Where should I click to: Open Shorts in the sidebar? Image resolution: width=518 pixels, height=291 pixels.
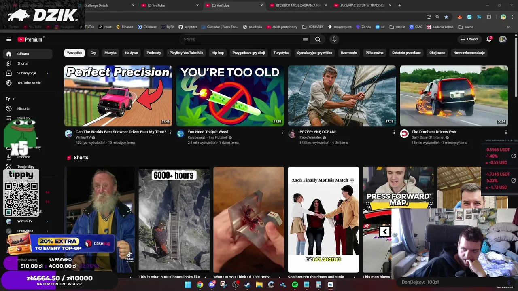pos(28,63)
